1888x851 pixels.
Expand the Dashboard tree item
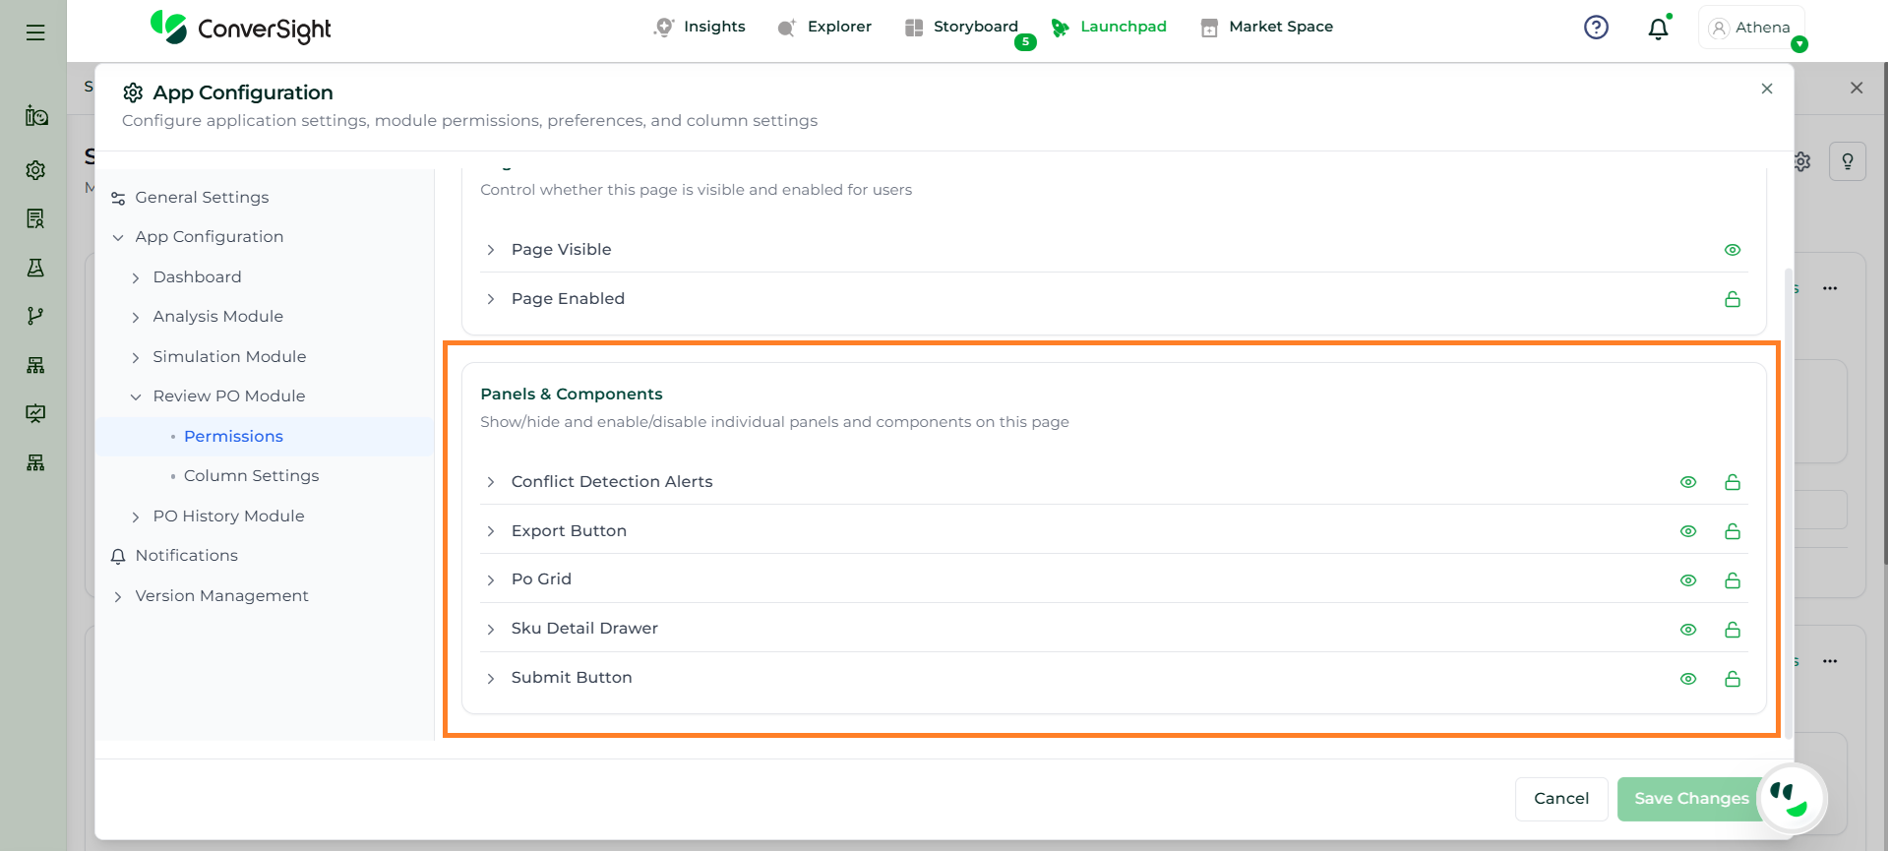[x=136, y=278]
